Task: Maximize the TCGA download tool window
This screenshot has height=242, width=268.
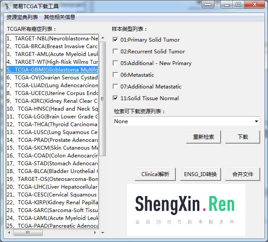Action: (x=238, y=4)
